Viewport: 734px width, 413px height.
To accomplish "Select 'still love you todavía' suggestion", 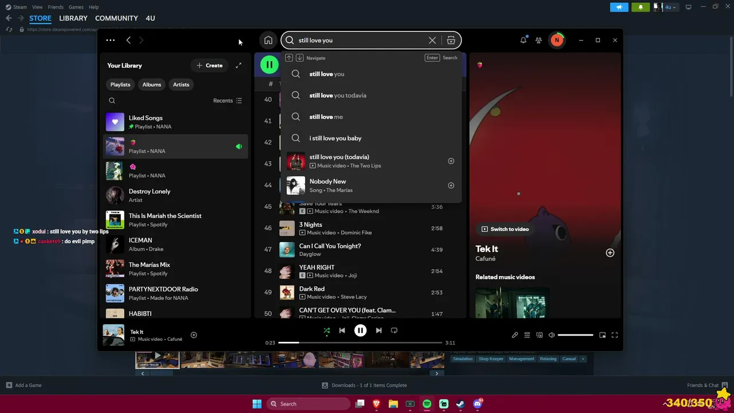I will click(371, 95).
